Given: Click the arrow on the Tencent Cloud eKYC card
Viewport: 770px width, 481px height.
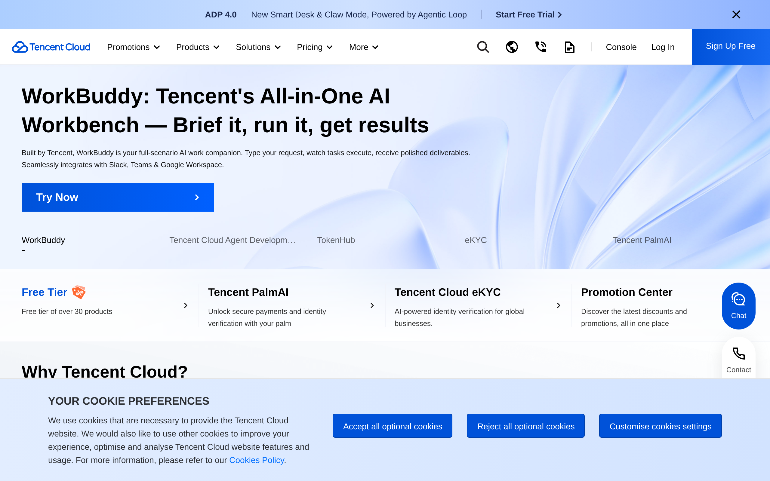Looking at the screenshot, I should click(x=559, y=305).
